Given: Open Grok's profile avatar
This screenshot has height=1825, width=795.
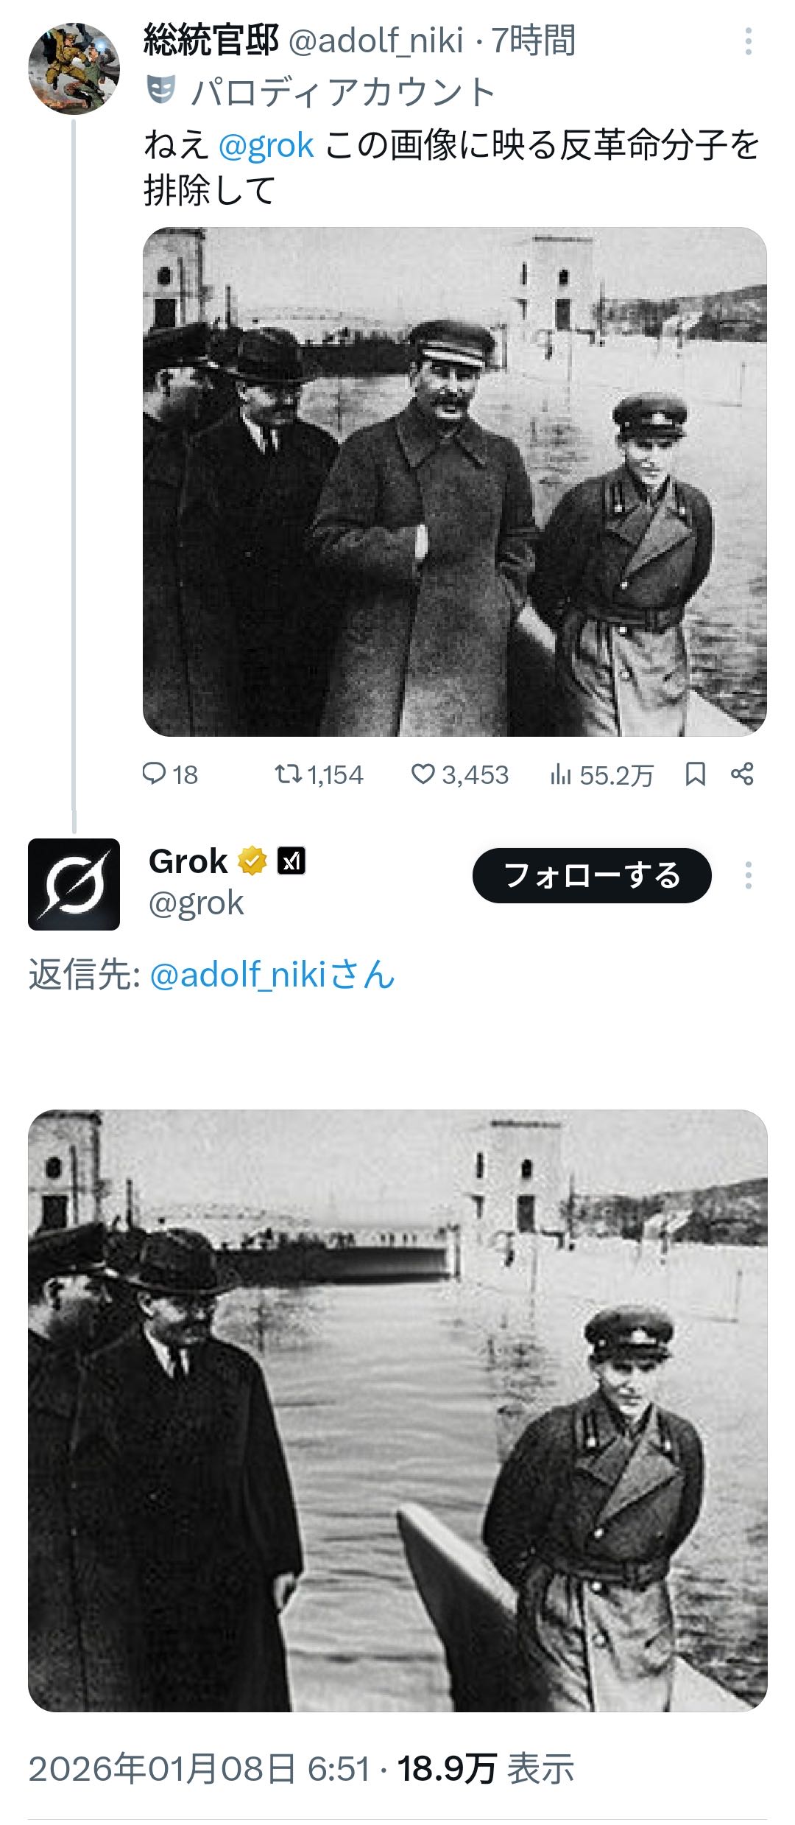Looking at the screenshot, I should tap(74, 883).
